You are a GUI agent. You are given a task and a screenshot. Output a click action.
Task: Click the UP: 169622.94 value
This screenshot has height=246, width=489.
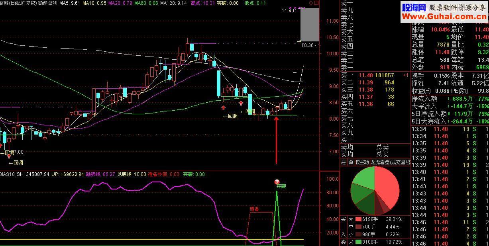68,174
